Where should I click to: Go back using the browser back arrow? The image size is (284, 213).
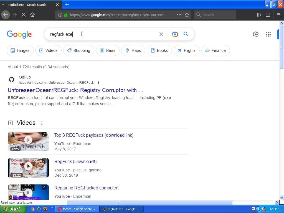6,15
